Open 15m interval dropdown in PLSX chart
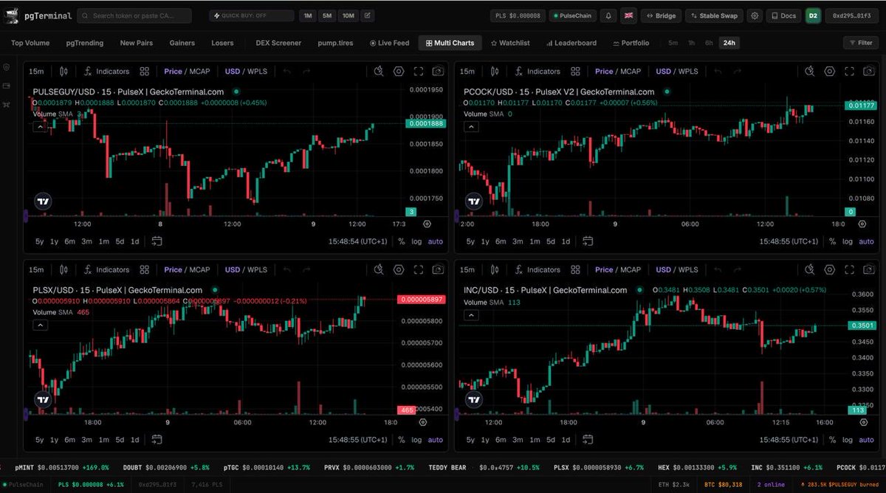 tap(35, 269)
